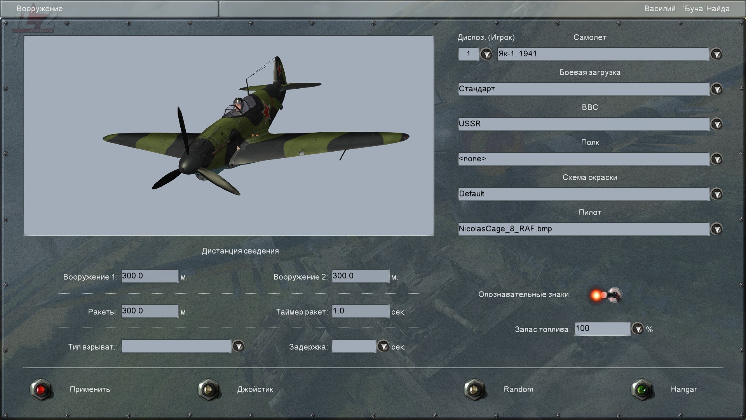Click the Yak-1 aircraft preview image

tap(229, 135)
